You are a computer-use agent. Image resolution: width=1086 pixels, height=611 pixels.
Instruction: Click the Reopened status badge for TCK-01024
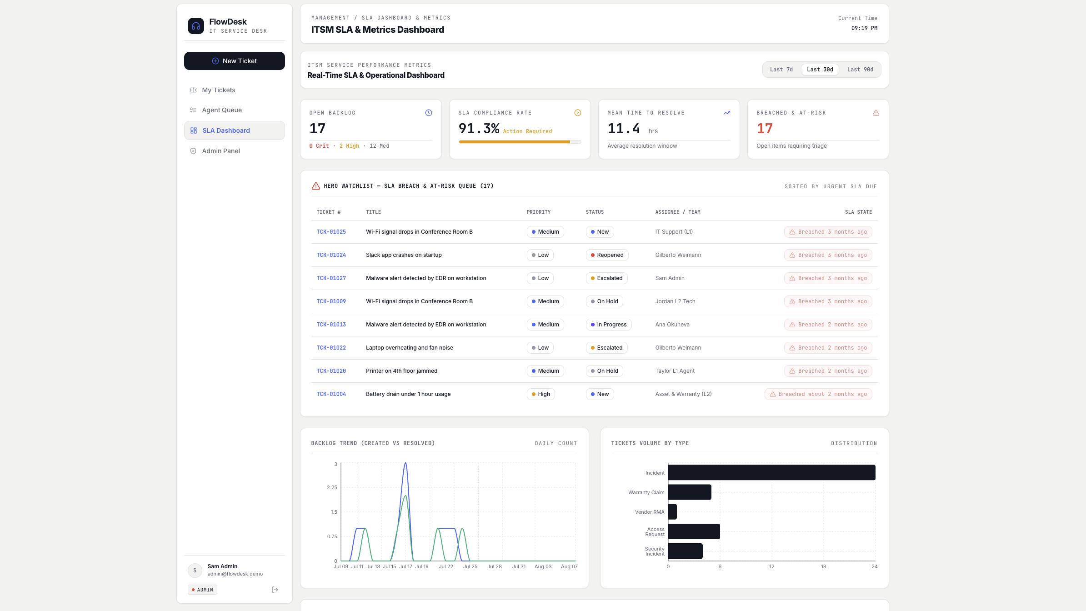tap(607, 255)
